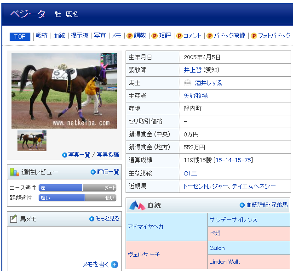
Task: Click the premium P icon beside コメント
Action: 179,36
